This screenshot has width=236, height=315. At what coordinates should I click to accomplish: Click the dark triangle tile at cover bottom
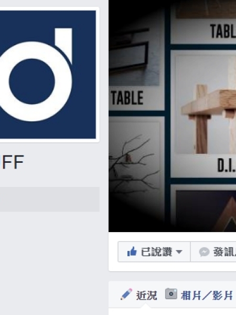click(x=206, y=210)
